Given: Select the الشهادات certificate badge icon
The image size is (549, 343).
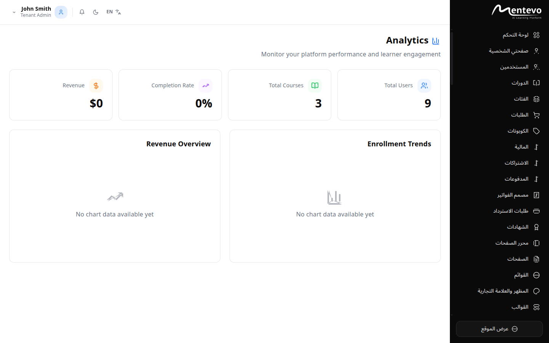Looking at the screenshot, I should click(x=536, y=227).
